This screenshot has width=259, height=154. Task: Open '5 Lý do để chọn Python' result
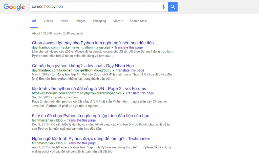[x=91, y=116]
